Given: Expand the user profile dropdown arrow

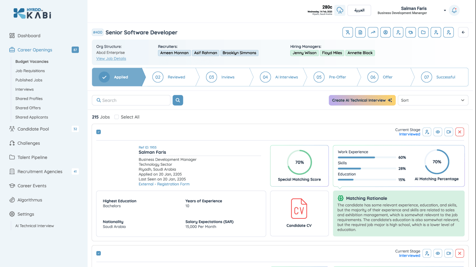Looking at the screenshot, I should coord(445,10).
